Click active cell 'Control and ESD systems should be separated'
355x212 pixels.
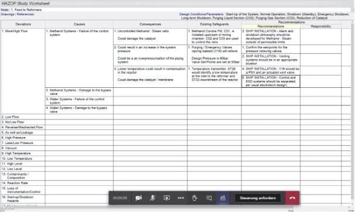click(271, 81)
